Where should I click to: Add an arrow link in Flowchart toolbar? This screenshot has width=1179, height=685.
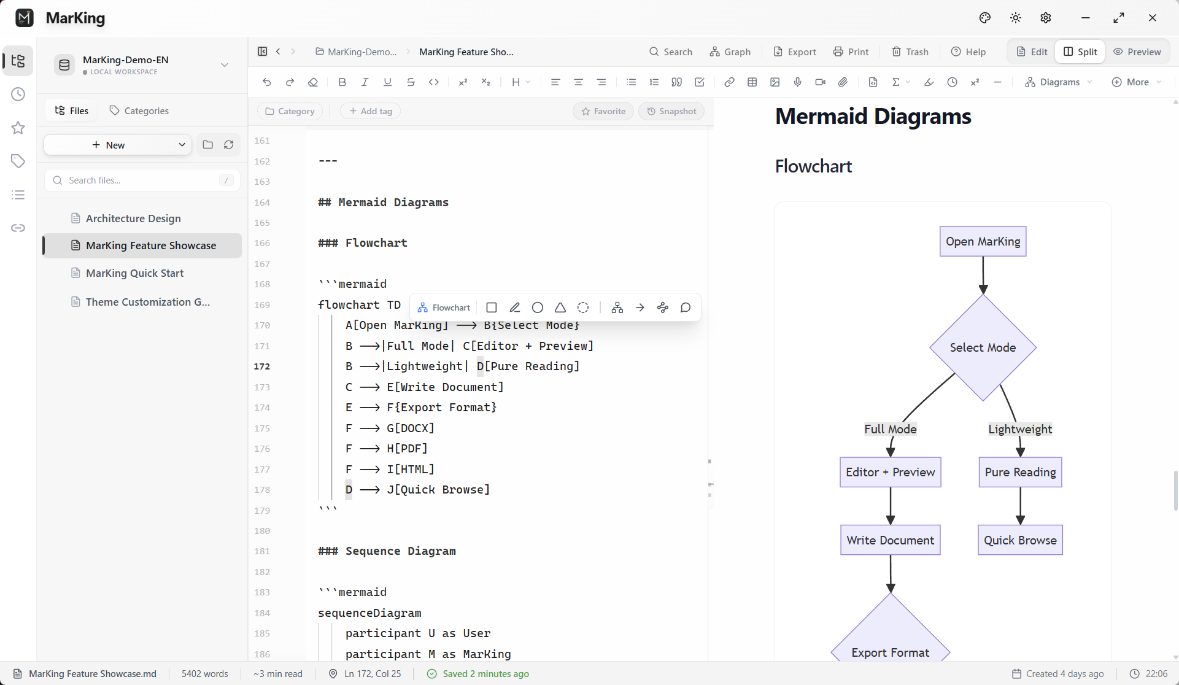(640, 308)
